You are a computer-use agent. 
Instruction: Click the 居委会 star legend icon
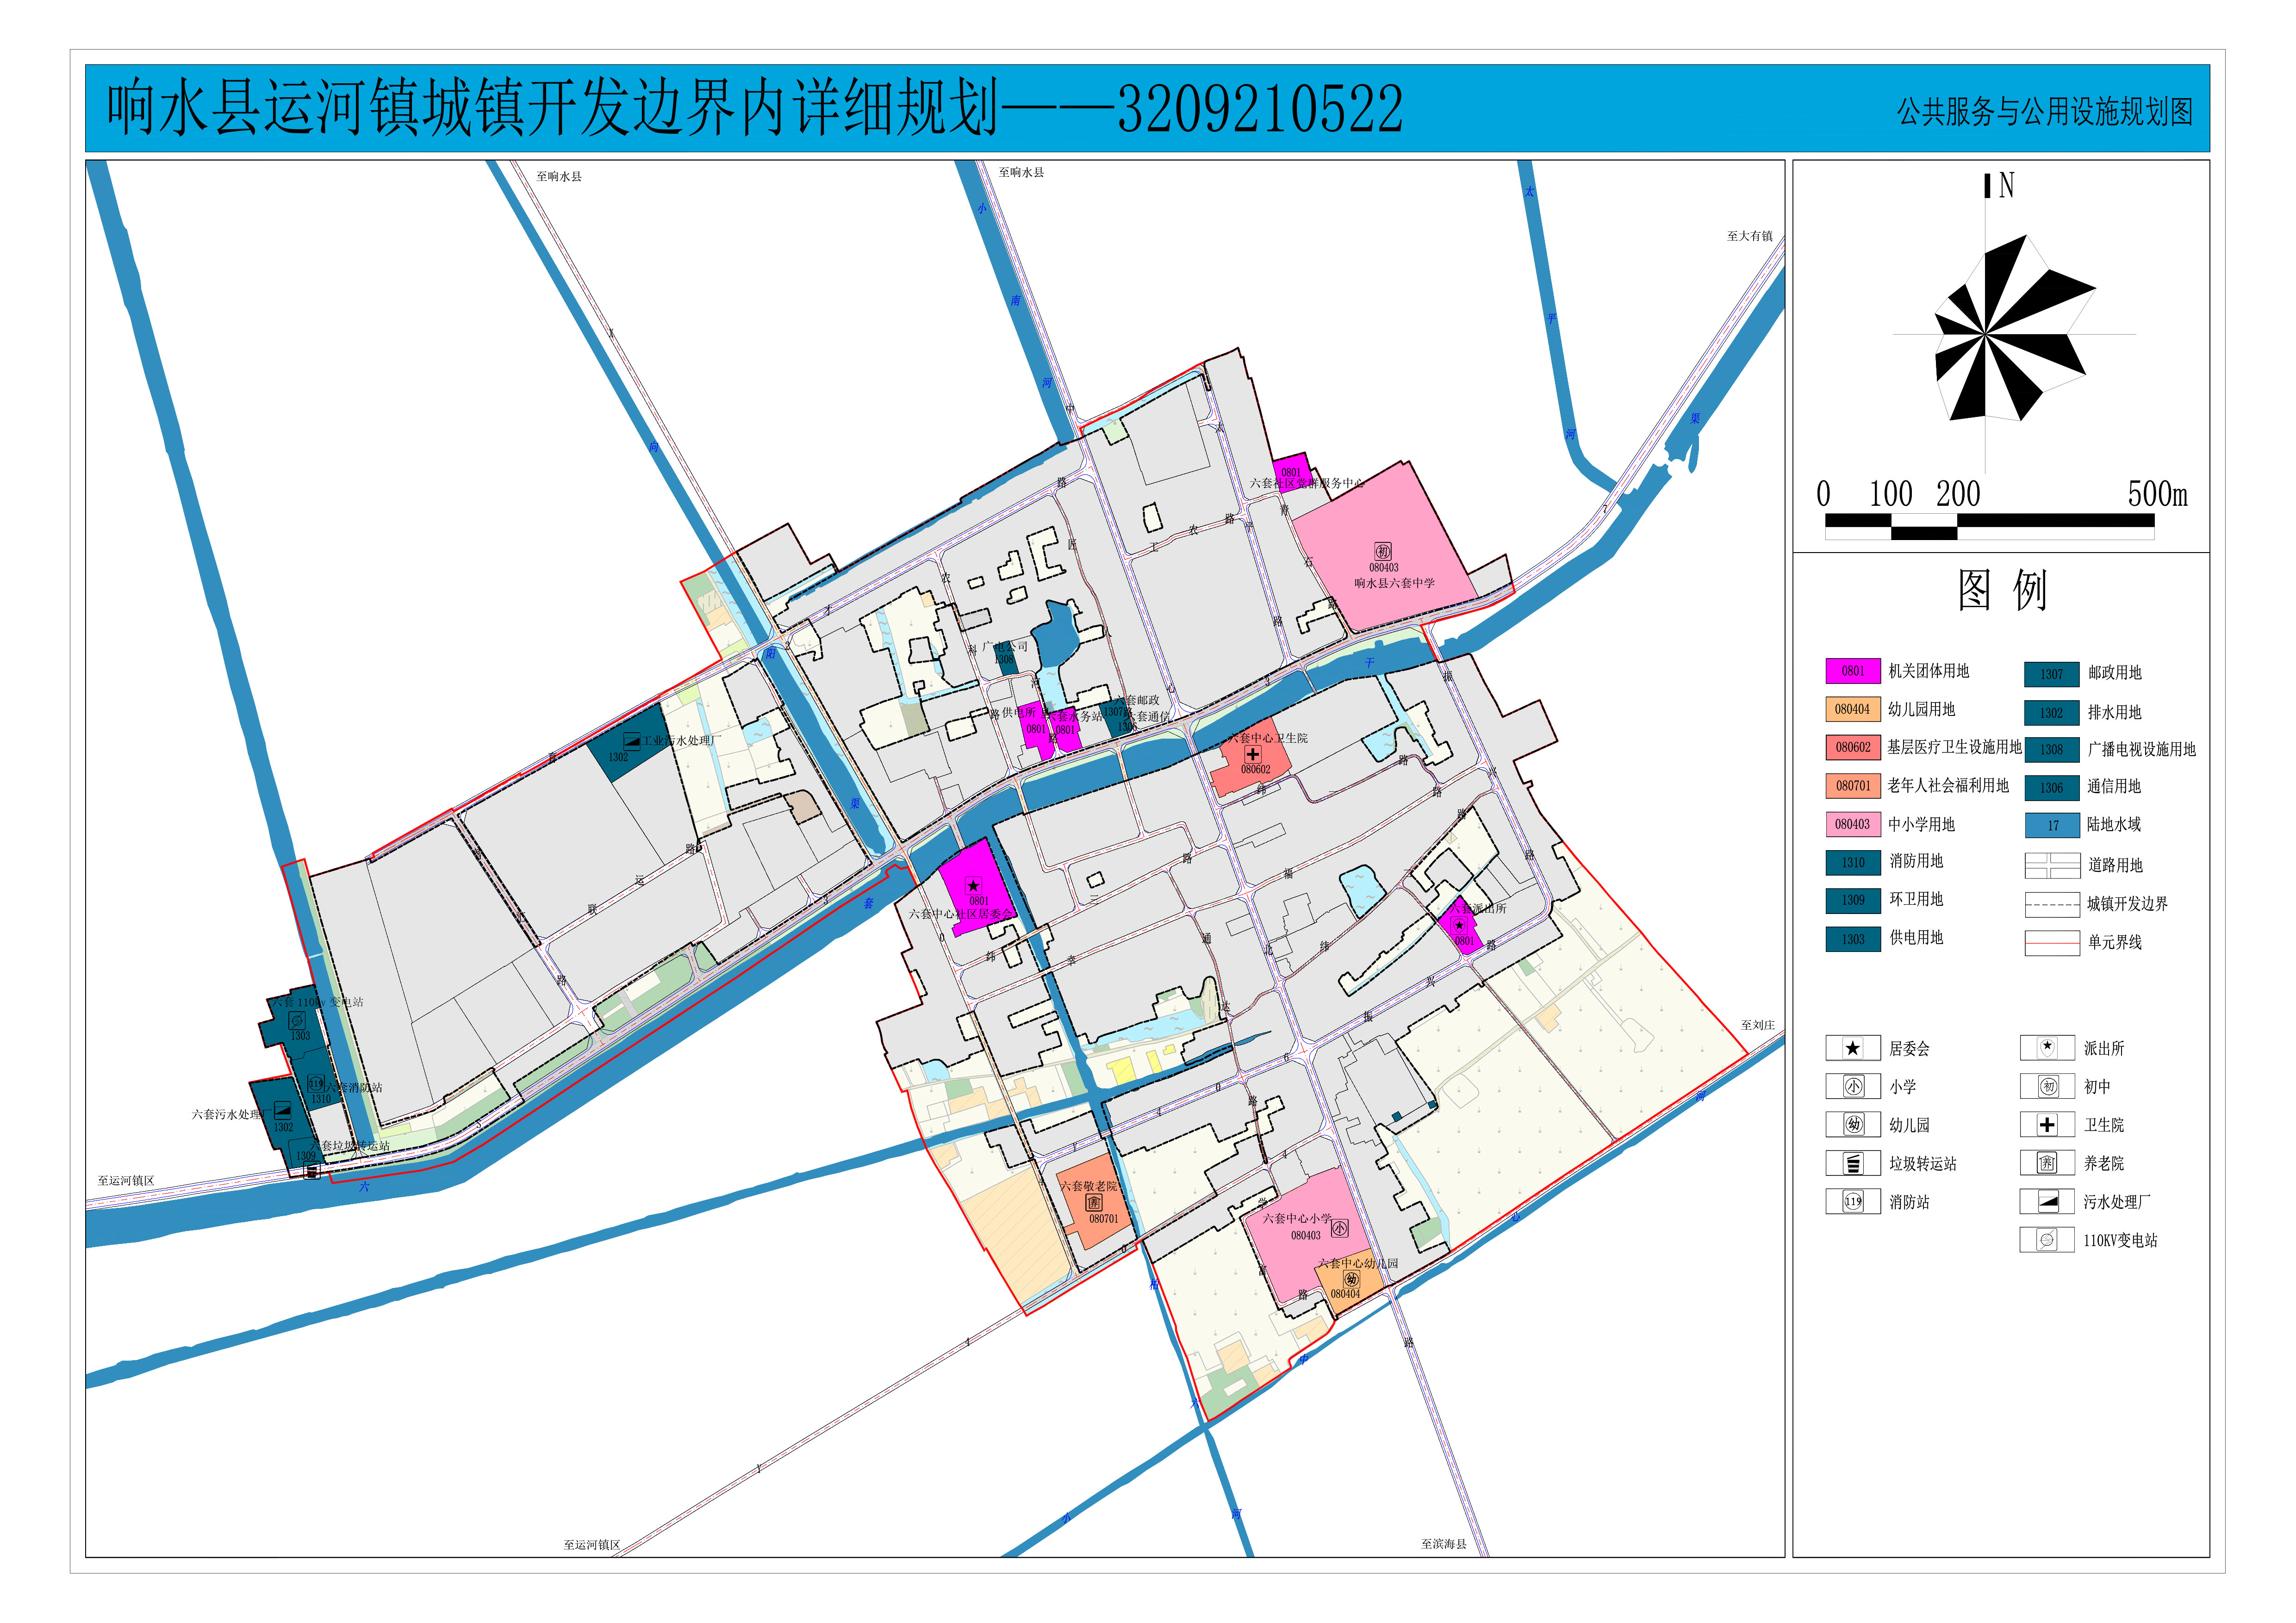(x=1852, y=1048)
